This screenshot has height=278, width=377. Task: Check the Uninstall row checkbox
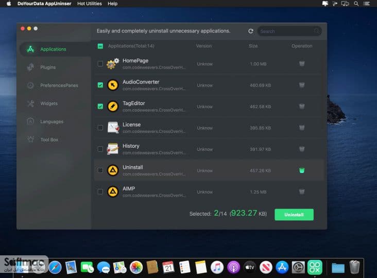point(100,170)
